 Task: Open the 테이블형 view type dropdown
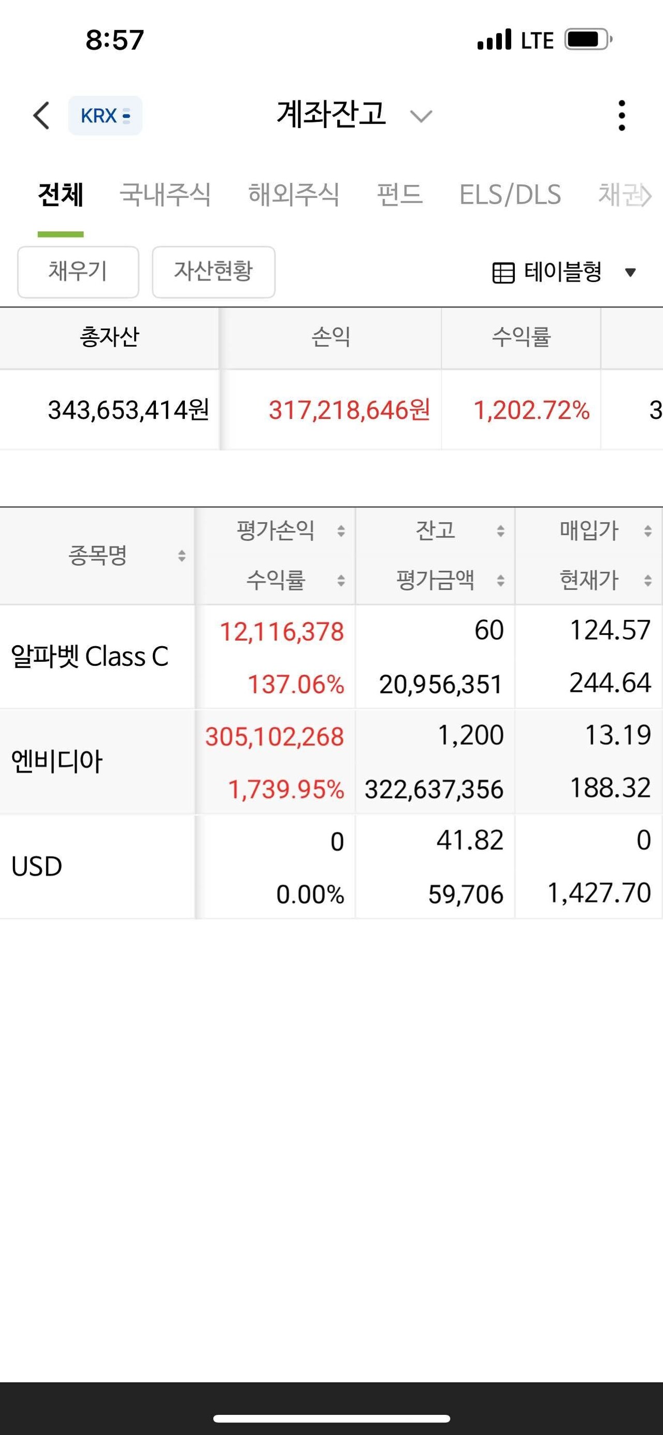tap(630, 273)
